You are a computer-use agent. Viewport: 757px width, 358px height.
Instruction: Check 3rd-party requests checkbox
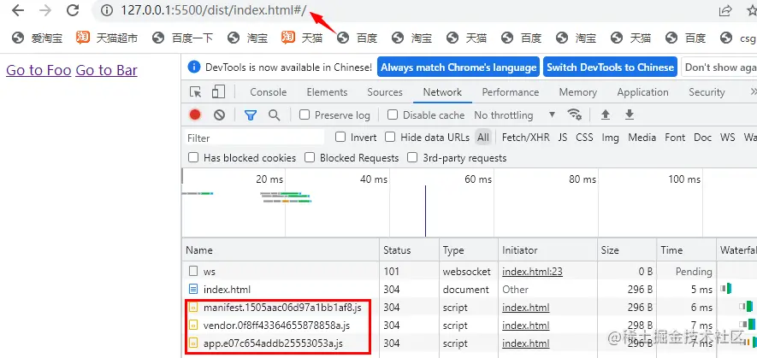pyautogui.click(x=412, y=158)
